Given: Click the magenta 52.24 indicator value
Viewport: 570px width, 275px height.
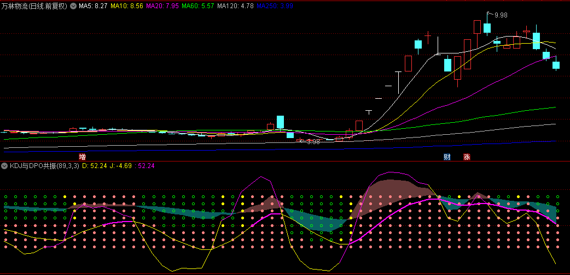Looking at the screenshot, I should coord(147,166).
